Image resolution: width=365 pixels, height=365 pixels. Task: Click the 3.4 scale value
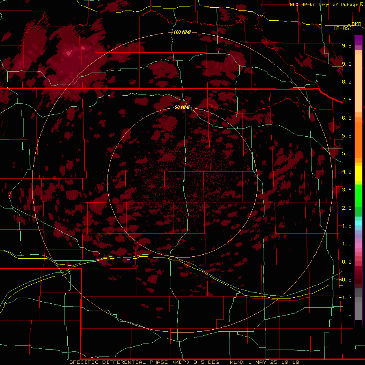tap(347, 190)
